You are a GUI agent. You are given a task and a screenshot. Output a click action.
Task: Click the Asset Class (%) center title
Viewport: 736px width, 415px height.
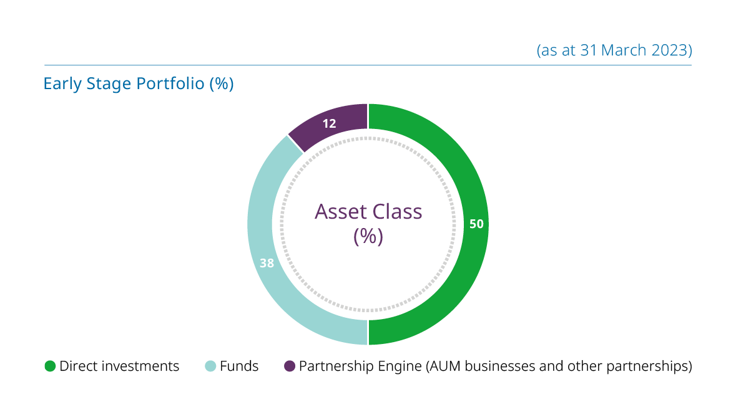(x=368, y=224)
